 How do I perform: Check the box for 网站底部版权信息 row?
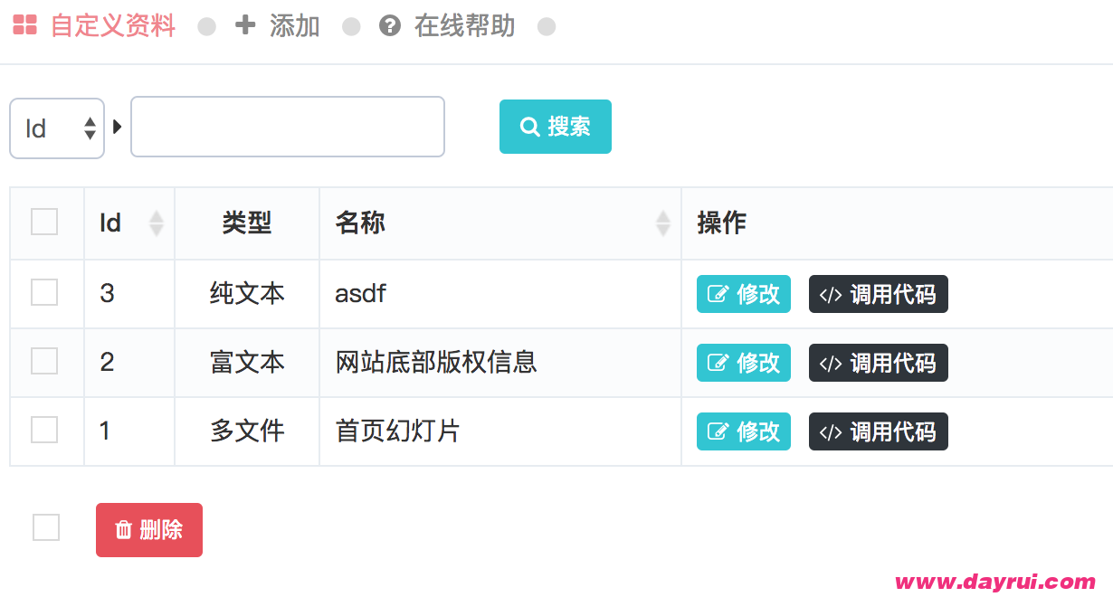tap(44, 361)
